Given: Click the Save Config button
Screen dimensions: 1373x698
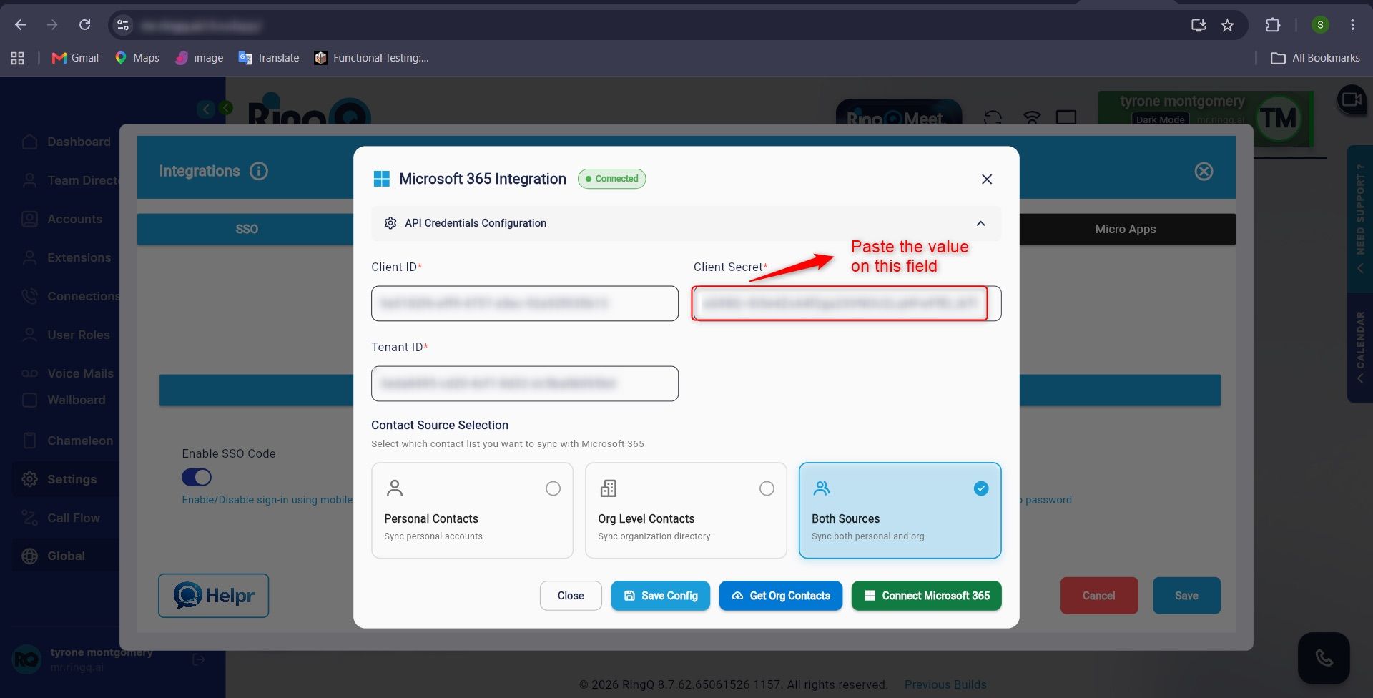Looking at the screenshot, I should (x=661, y=596).
